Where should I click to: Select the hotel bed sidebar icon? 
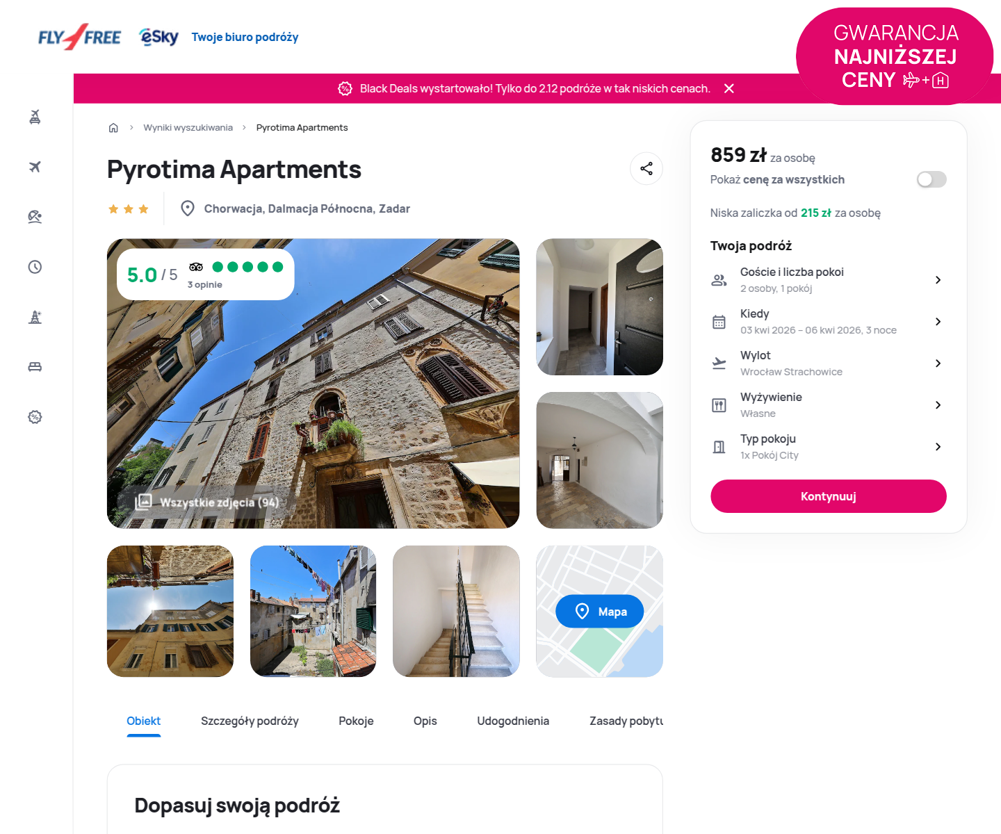click(x=35, y=367)
